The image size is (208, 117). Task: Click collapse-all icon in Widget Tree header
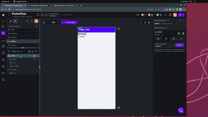point(36,51)
